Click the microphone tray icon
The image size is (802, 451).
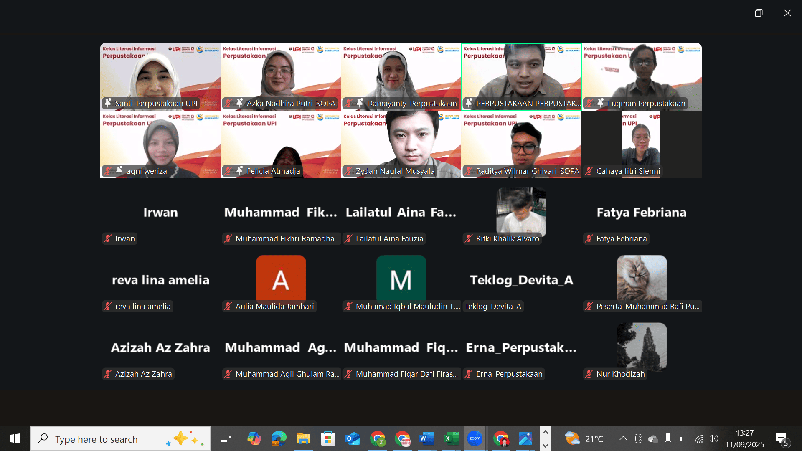[x=668, y=438]
